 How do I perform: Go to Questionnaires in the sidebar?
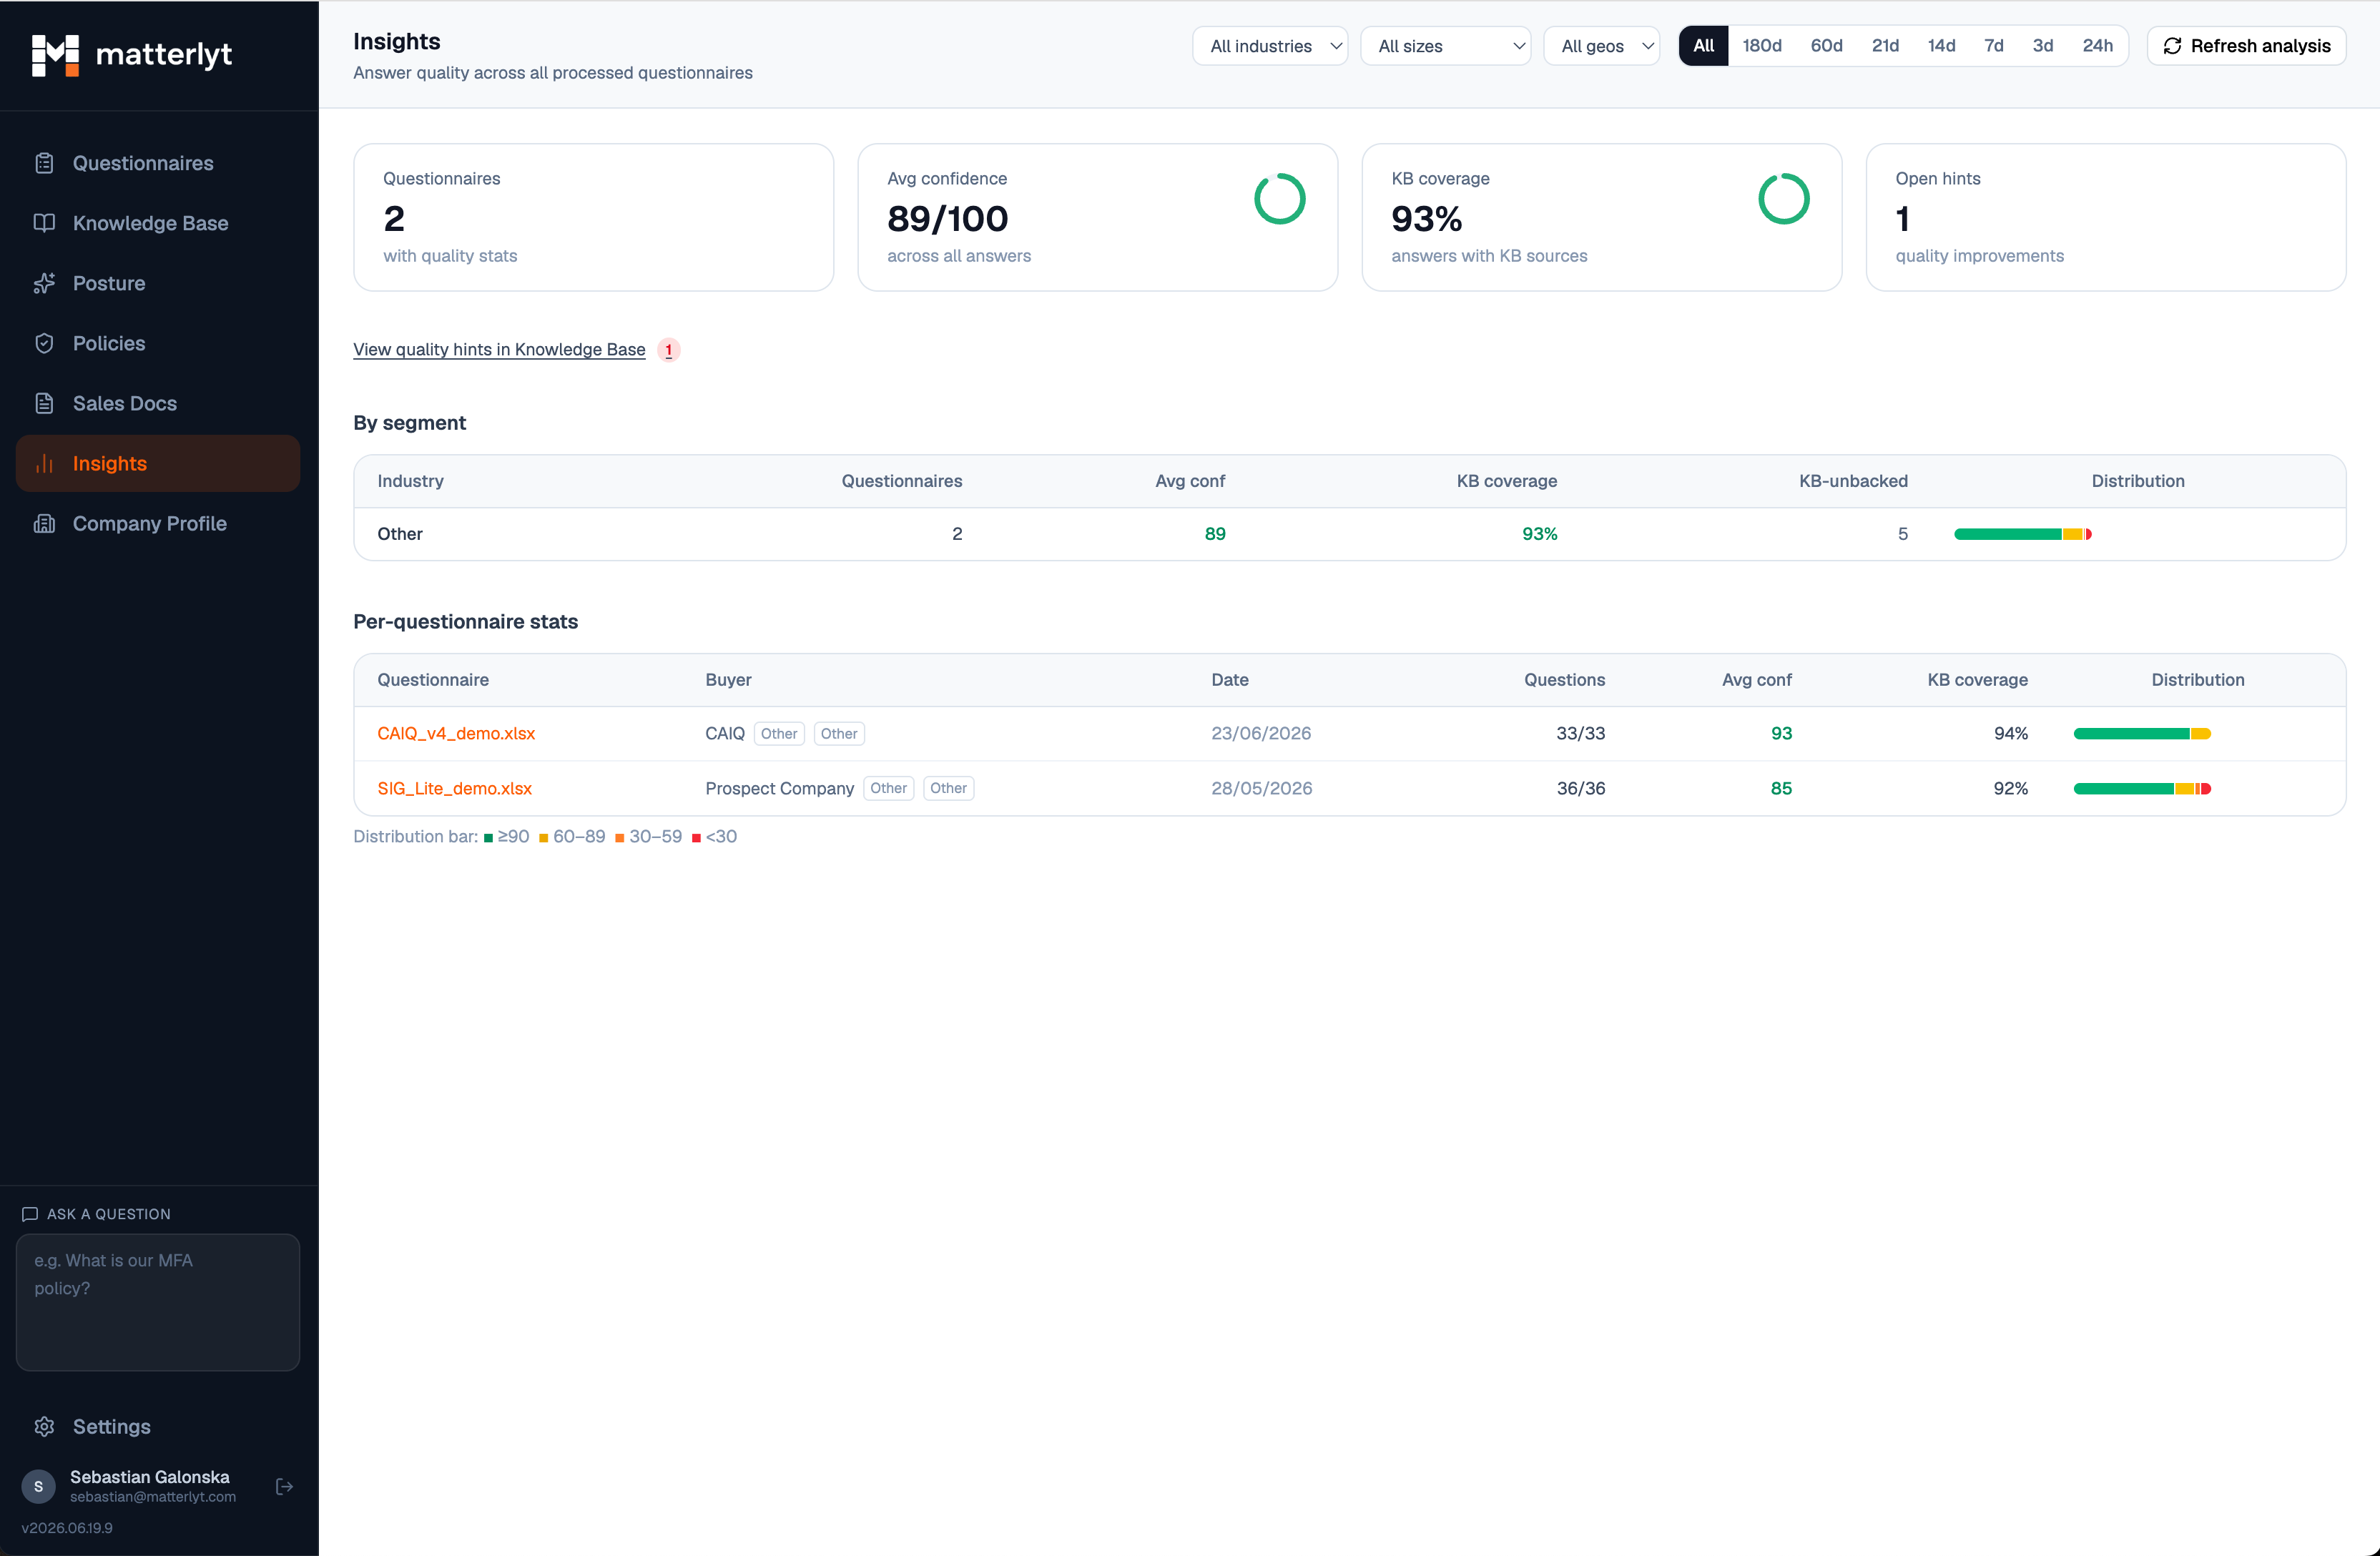[x=158, y=163]
